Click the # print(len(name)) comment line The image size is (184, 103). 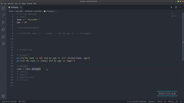click(28, 28)
